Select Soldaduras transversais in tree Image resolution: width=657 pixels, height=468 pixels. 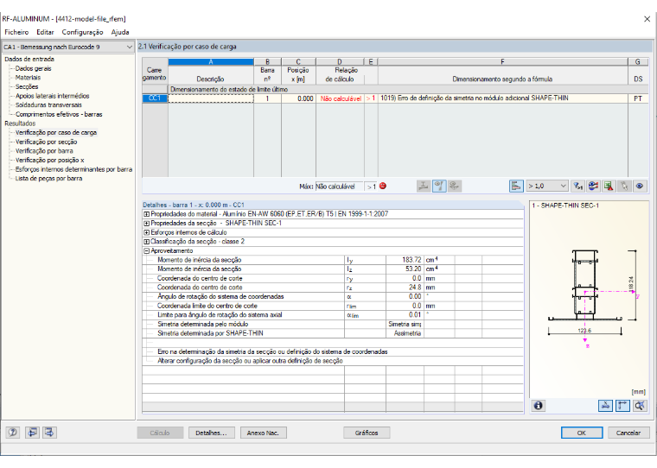tap(48, 105)
